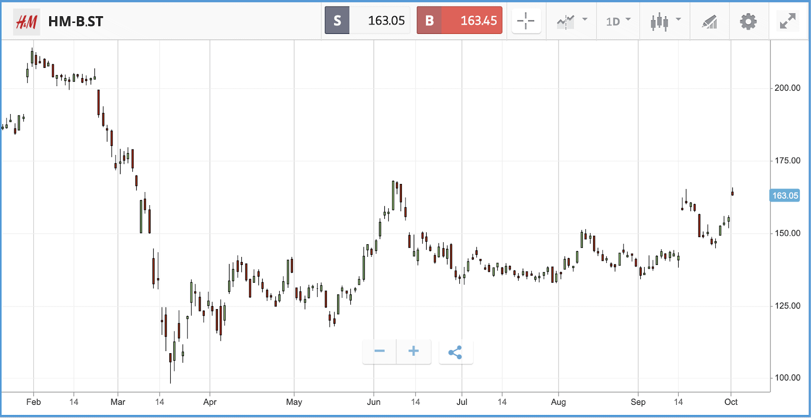Expand the compare dropdown arrow
811x418 pixels.
pos(585,19)
